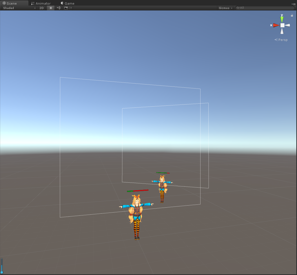The width and height of the screenshot is (297, 275).
Task: Toggle scene lighting sun icon
Action: click(x=51, y=8)
